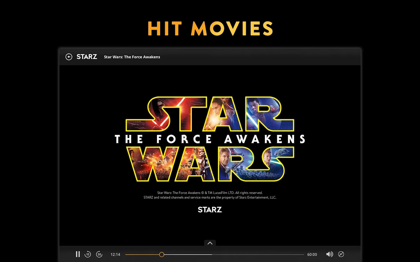Viewport: 420px width, 262px height.
Task: Click the progress slider handle
Action: point(162,254)
